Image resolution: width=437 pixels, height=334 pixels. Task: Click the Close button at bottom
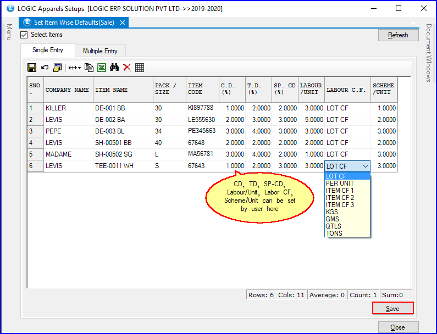398,327
